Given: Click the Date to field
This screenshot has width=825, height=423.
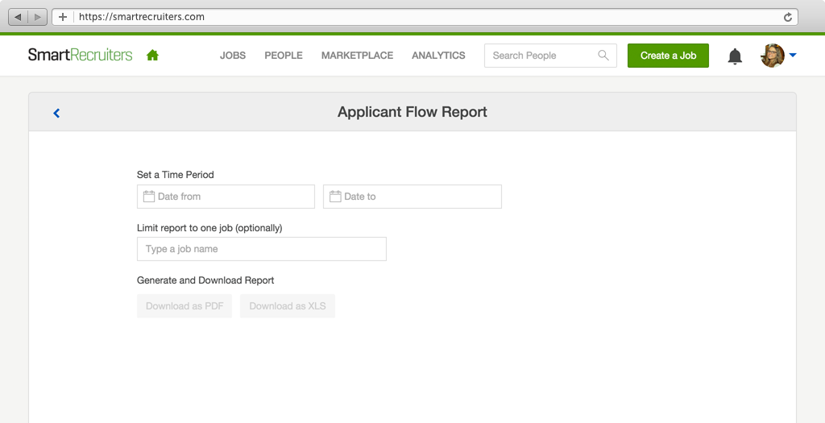Looking at the screenshot, I should (412, 197).
